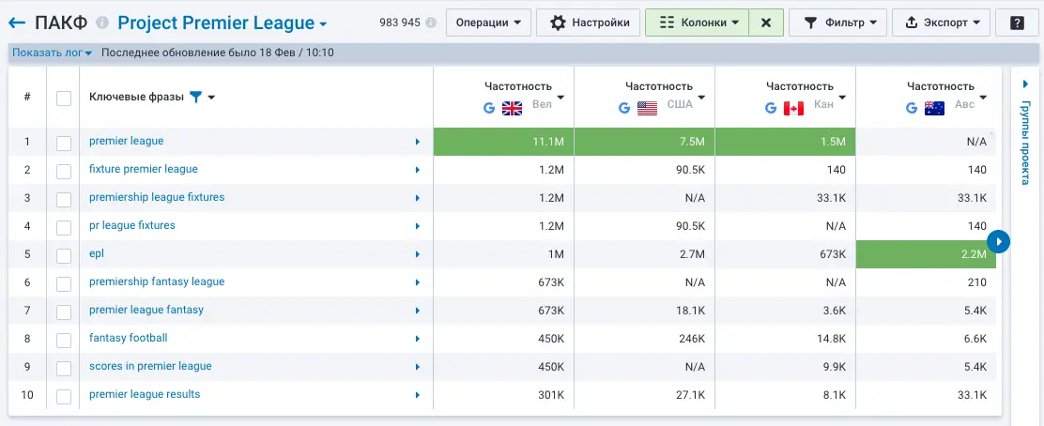Select the 246K cell for fantasy football
1044x426 pixels.
pos(645,339)
